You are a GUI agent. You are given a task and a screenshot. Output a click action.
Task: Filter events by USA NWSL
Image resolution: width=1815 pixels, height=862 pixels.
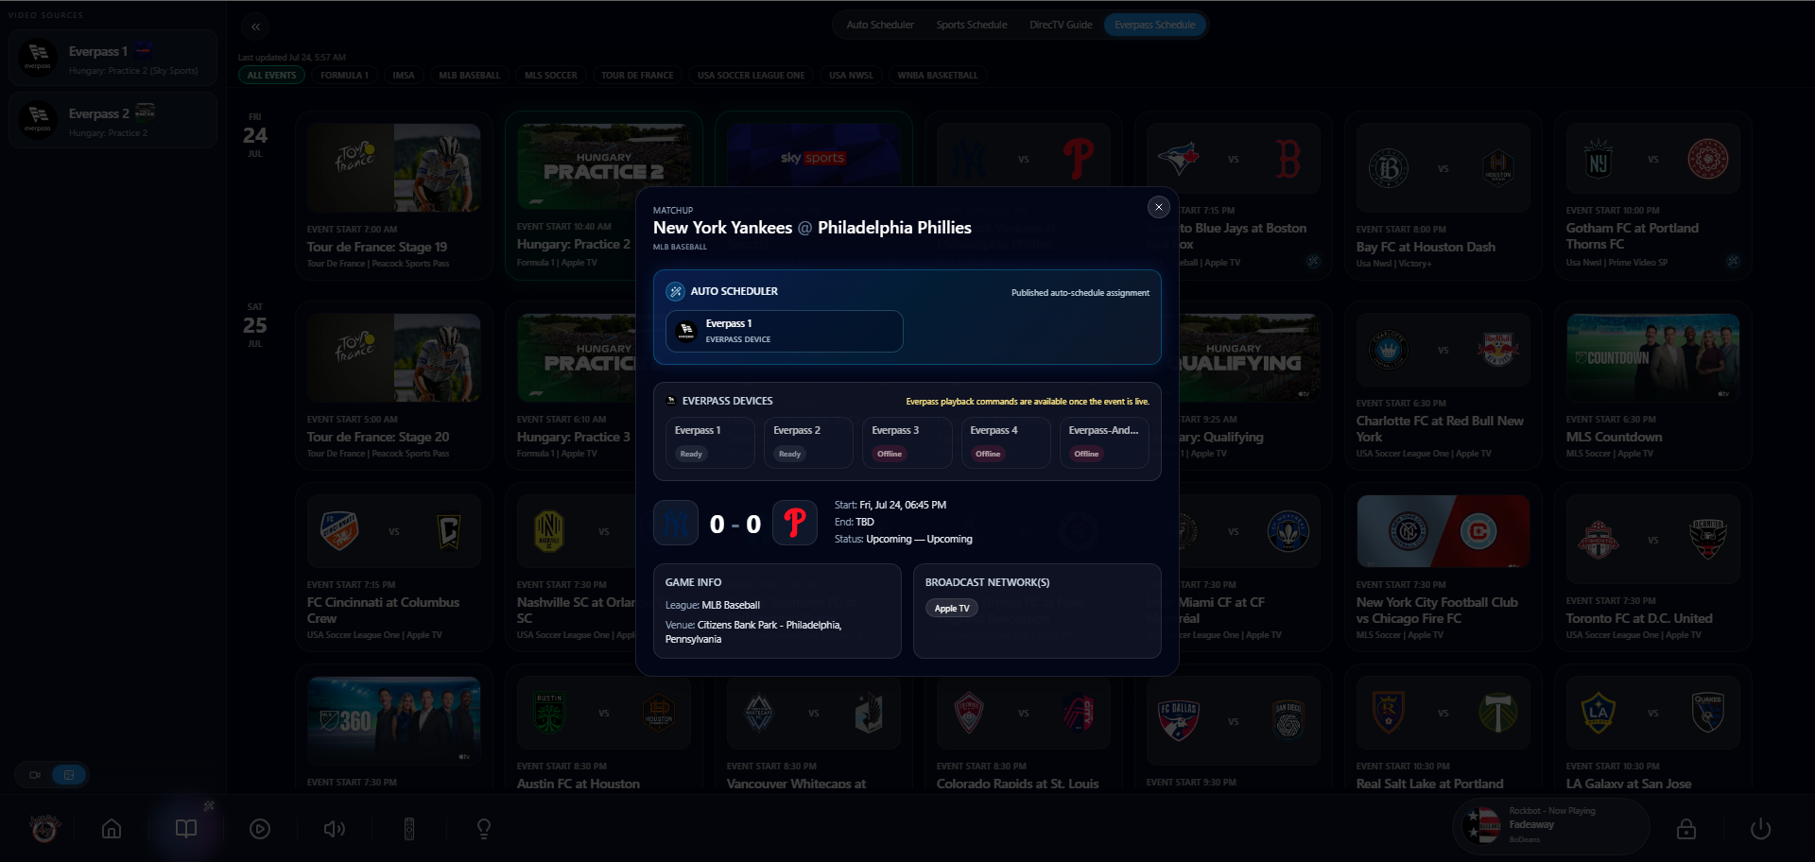[851, 76]
